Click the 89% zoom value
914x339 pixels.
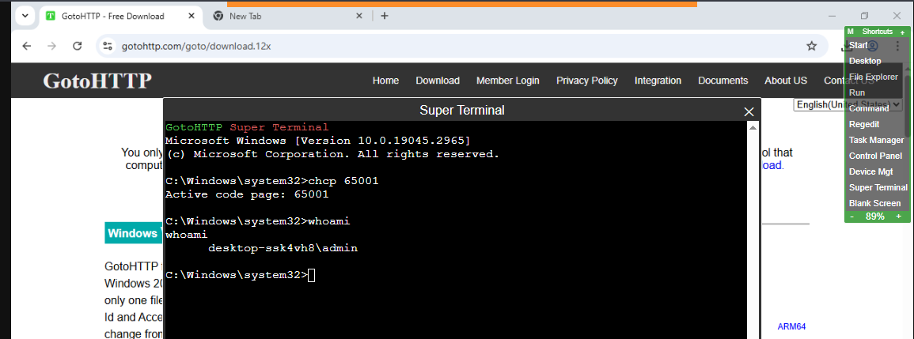coord(875,216)
